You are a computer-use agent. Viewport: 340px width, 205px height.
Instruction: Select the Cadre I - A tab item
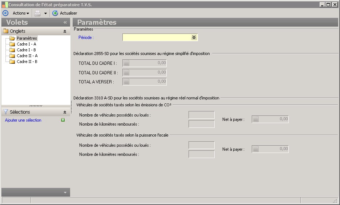(x=26, y=44)
